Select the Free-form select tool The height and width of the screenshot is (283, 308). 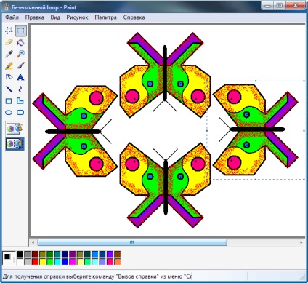[9, 31]
